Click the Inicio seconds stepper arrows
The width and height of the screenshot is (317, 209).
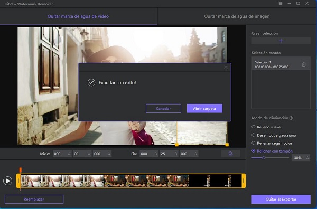pos(89,154)
